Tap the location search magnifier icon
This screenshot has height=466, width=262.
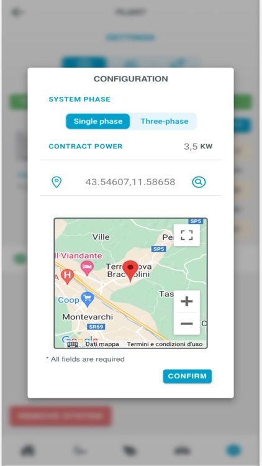[199, 182]
